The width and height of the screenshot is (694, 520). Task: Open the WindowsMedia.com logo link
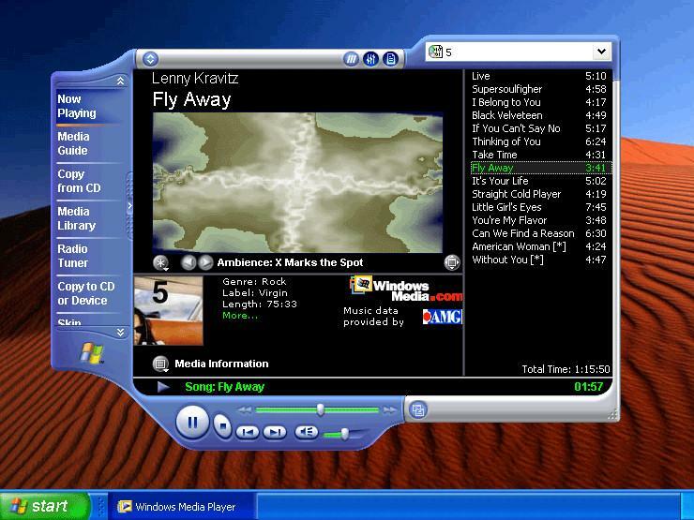click(406, 289)
